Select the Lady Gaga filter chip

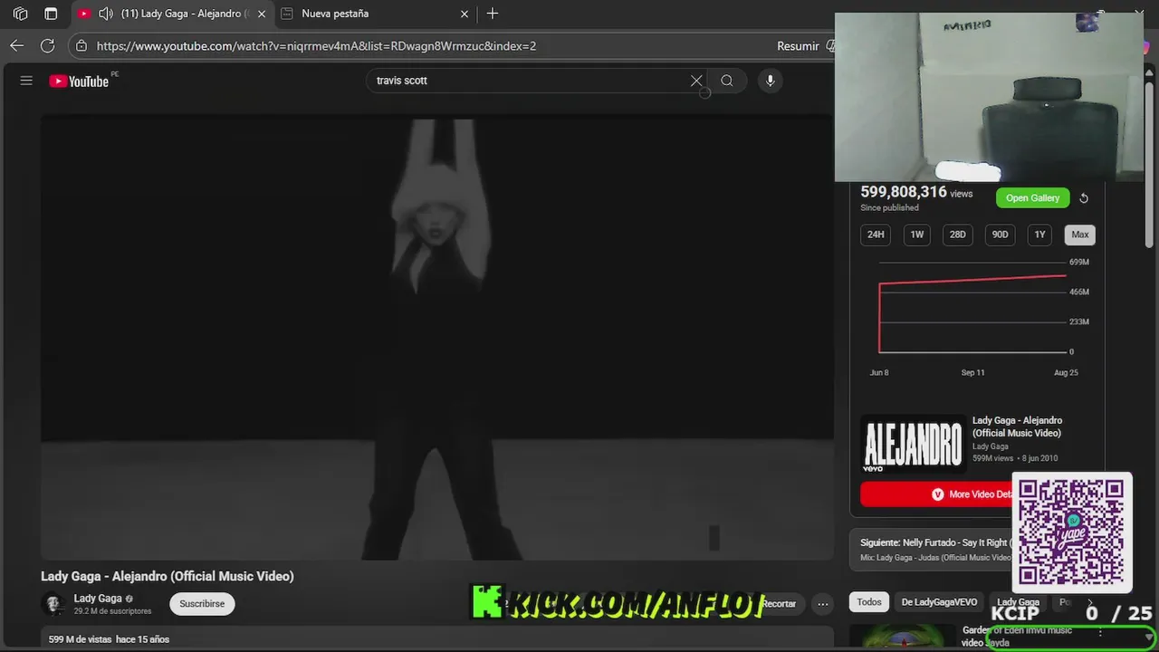(1018, 602)
